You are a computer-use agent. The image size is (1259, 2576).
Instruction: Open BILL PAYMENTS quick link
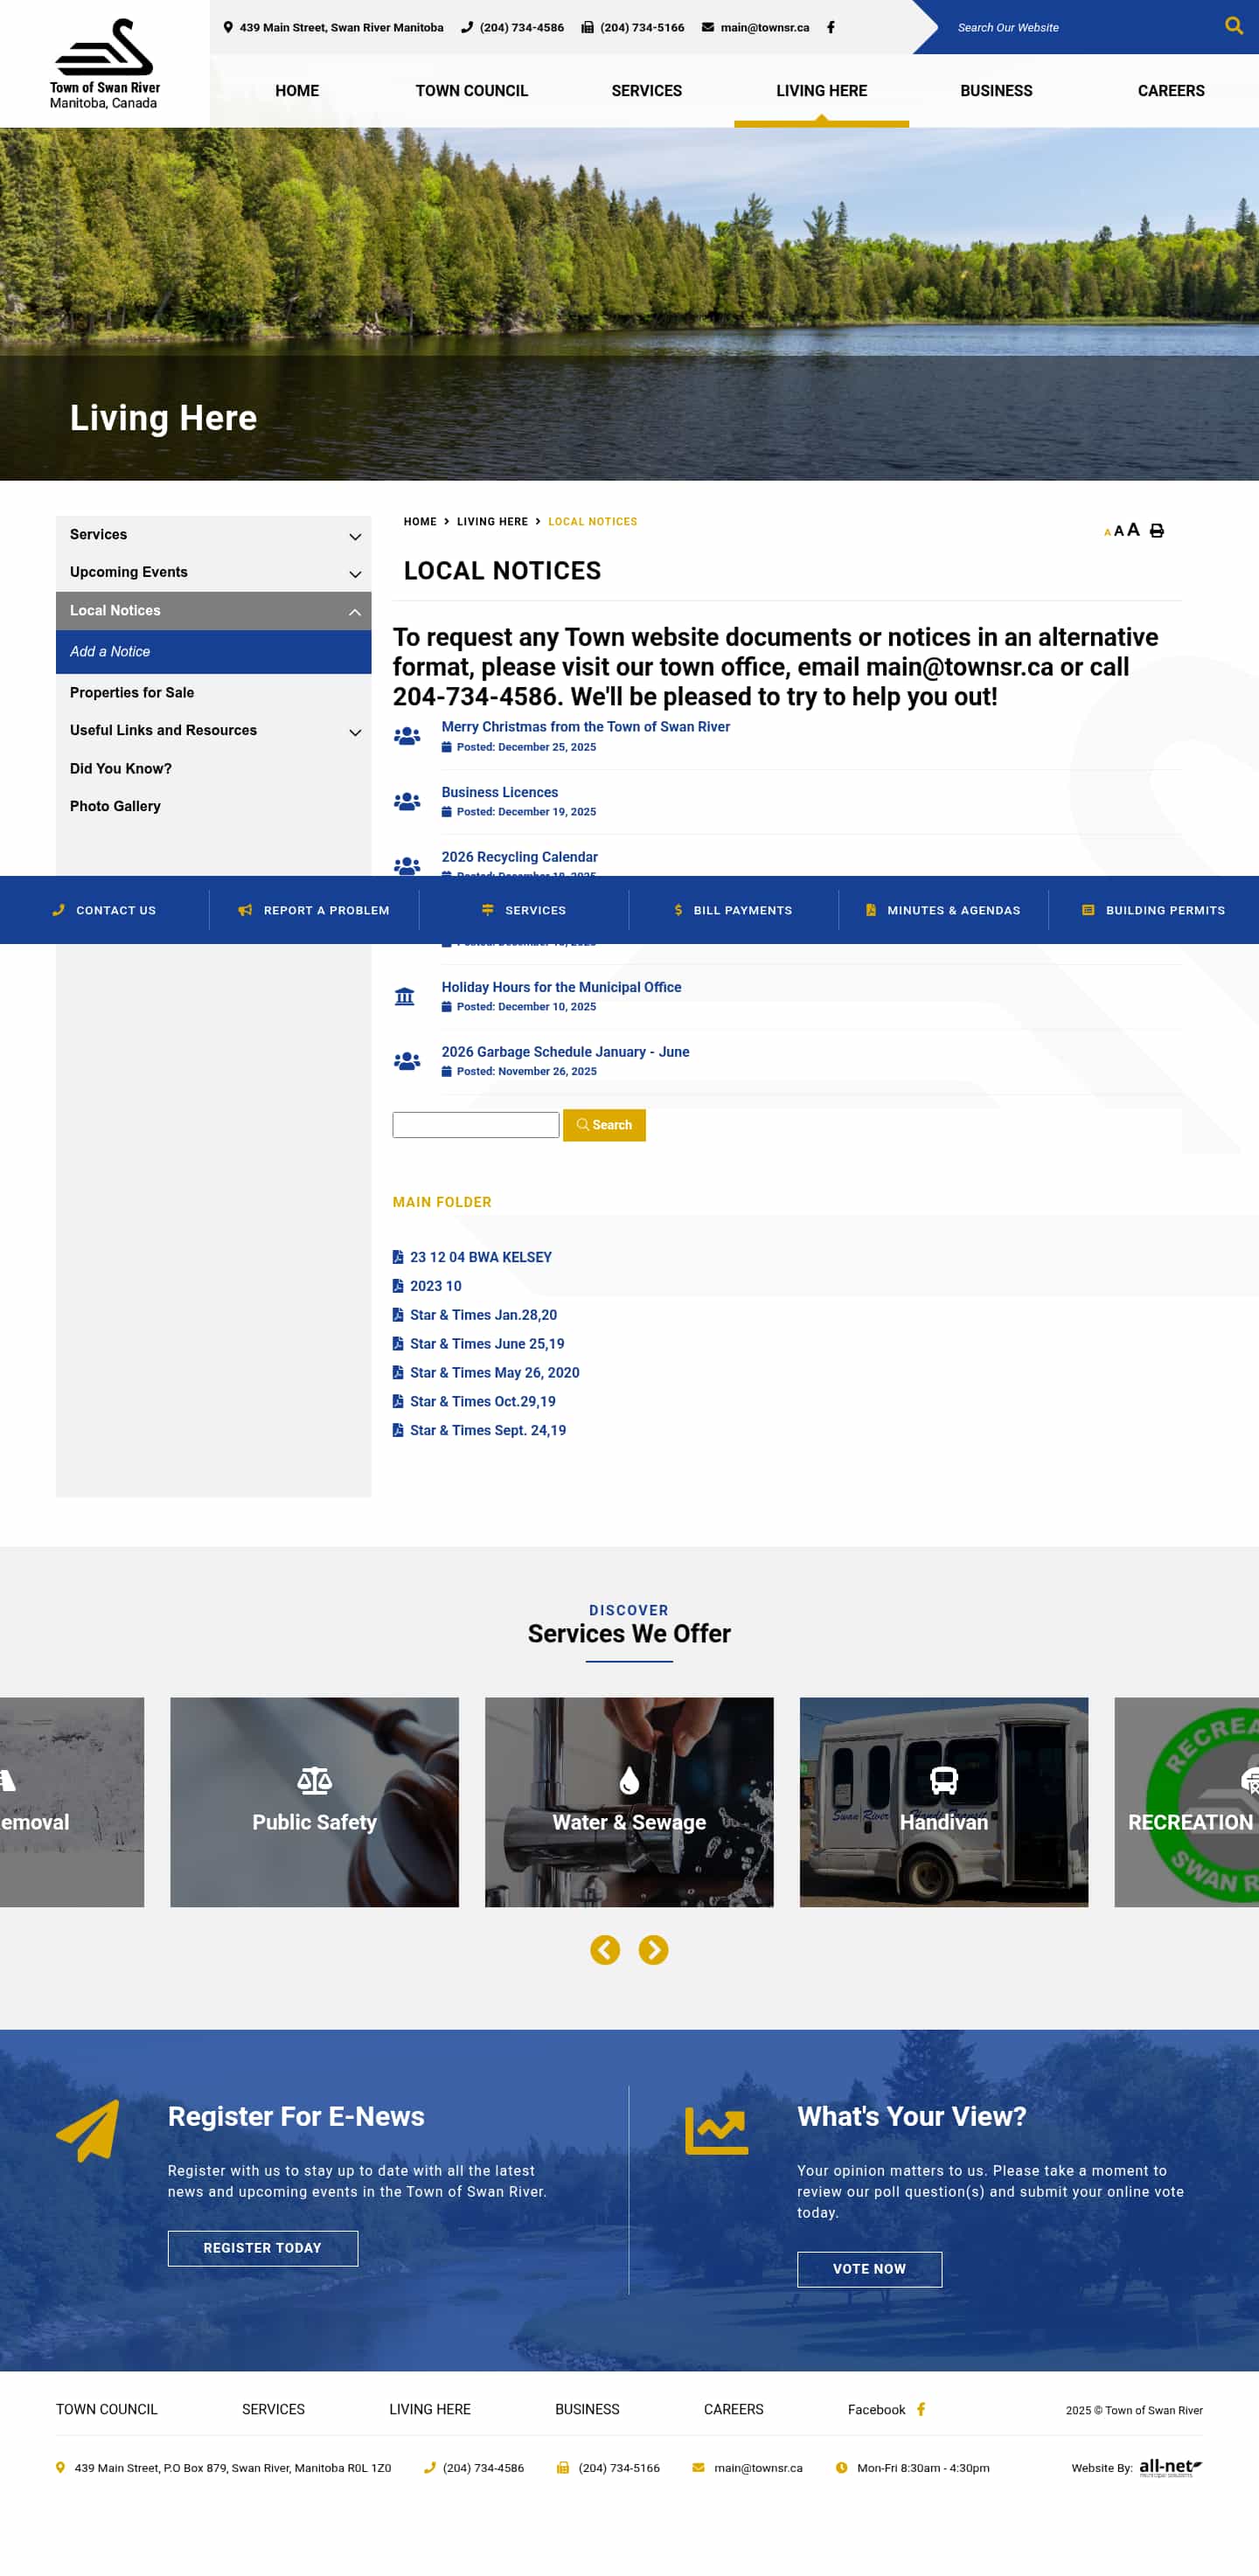[733, 910]
